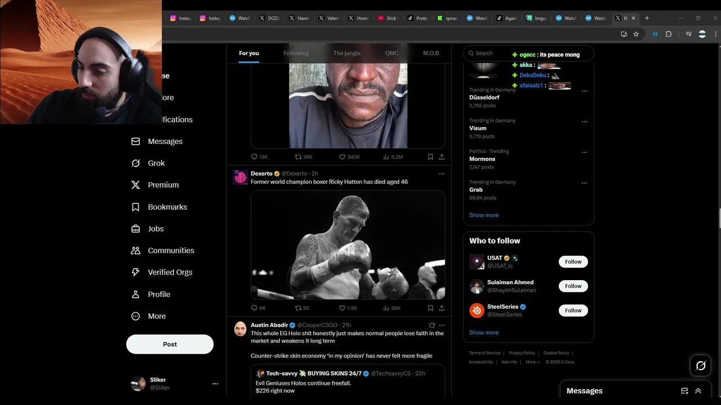Click the page vertical scrollbar thumb
The height and width of the screenshot is (405, 721).
[719, 218]
